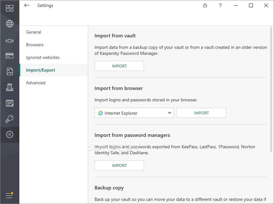Image resolution: width=274 pixels, height=204 pixels.
Task: Lock the vault with the padlock icon
Action: [x=205, y=5]
